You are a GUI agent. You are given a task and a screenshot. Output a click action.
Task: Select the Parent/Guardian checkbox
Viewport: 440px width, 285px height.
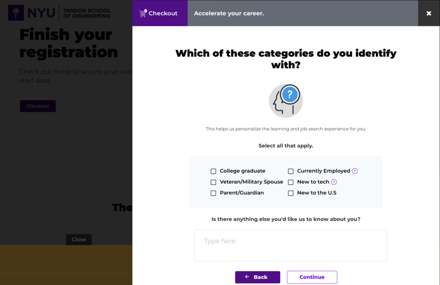pos(214,193)
